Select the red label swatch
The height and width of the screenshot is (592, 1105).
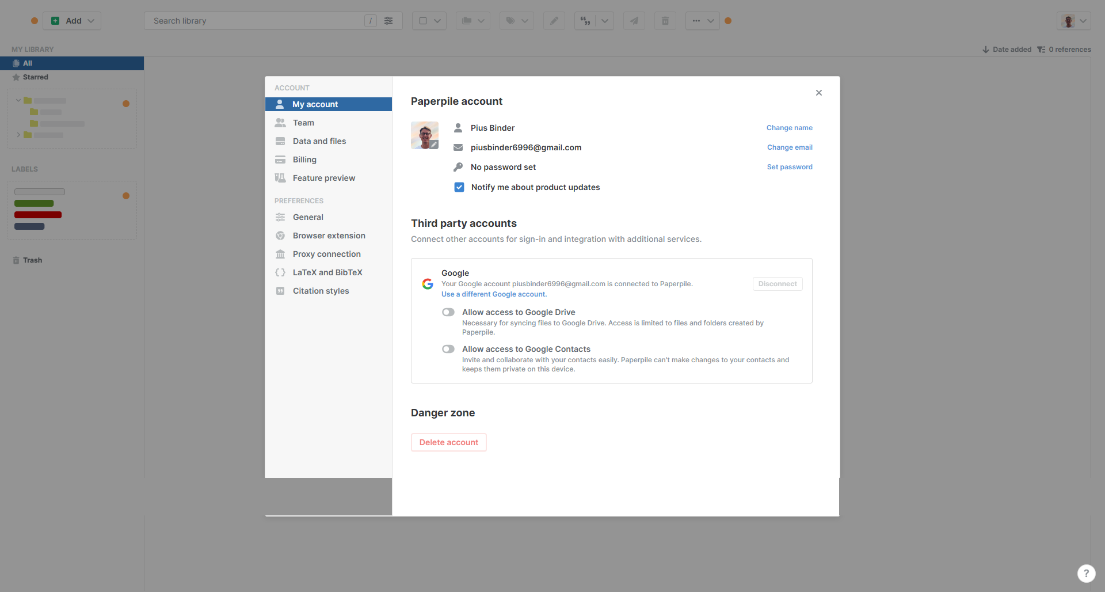point(38,215)
